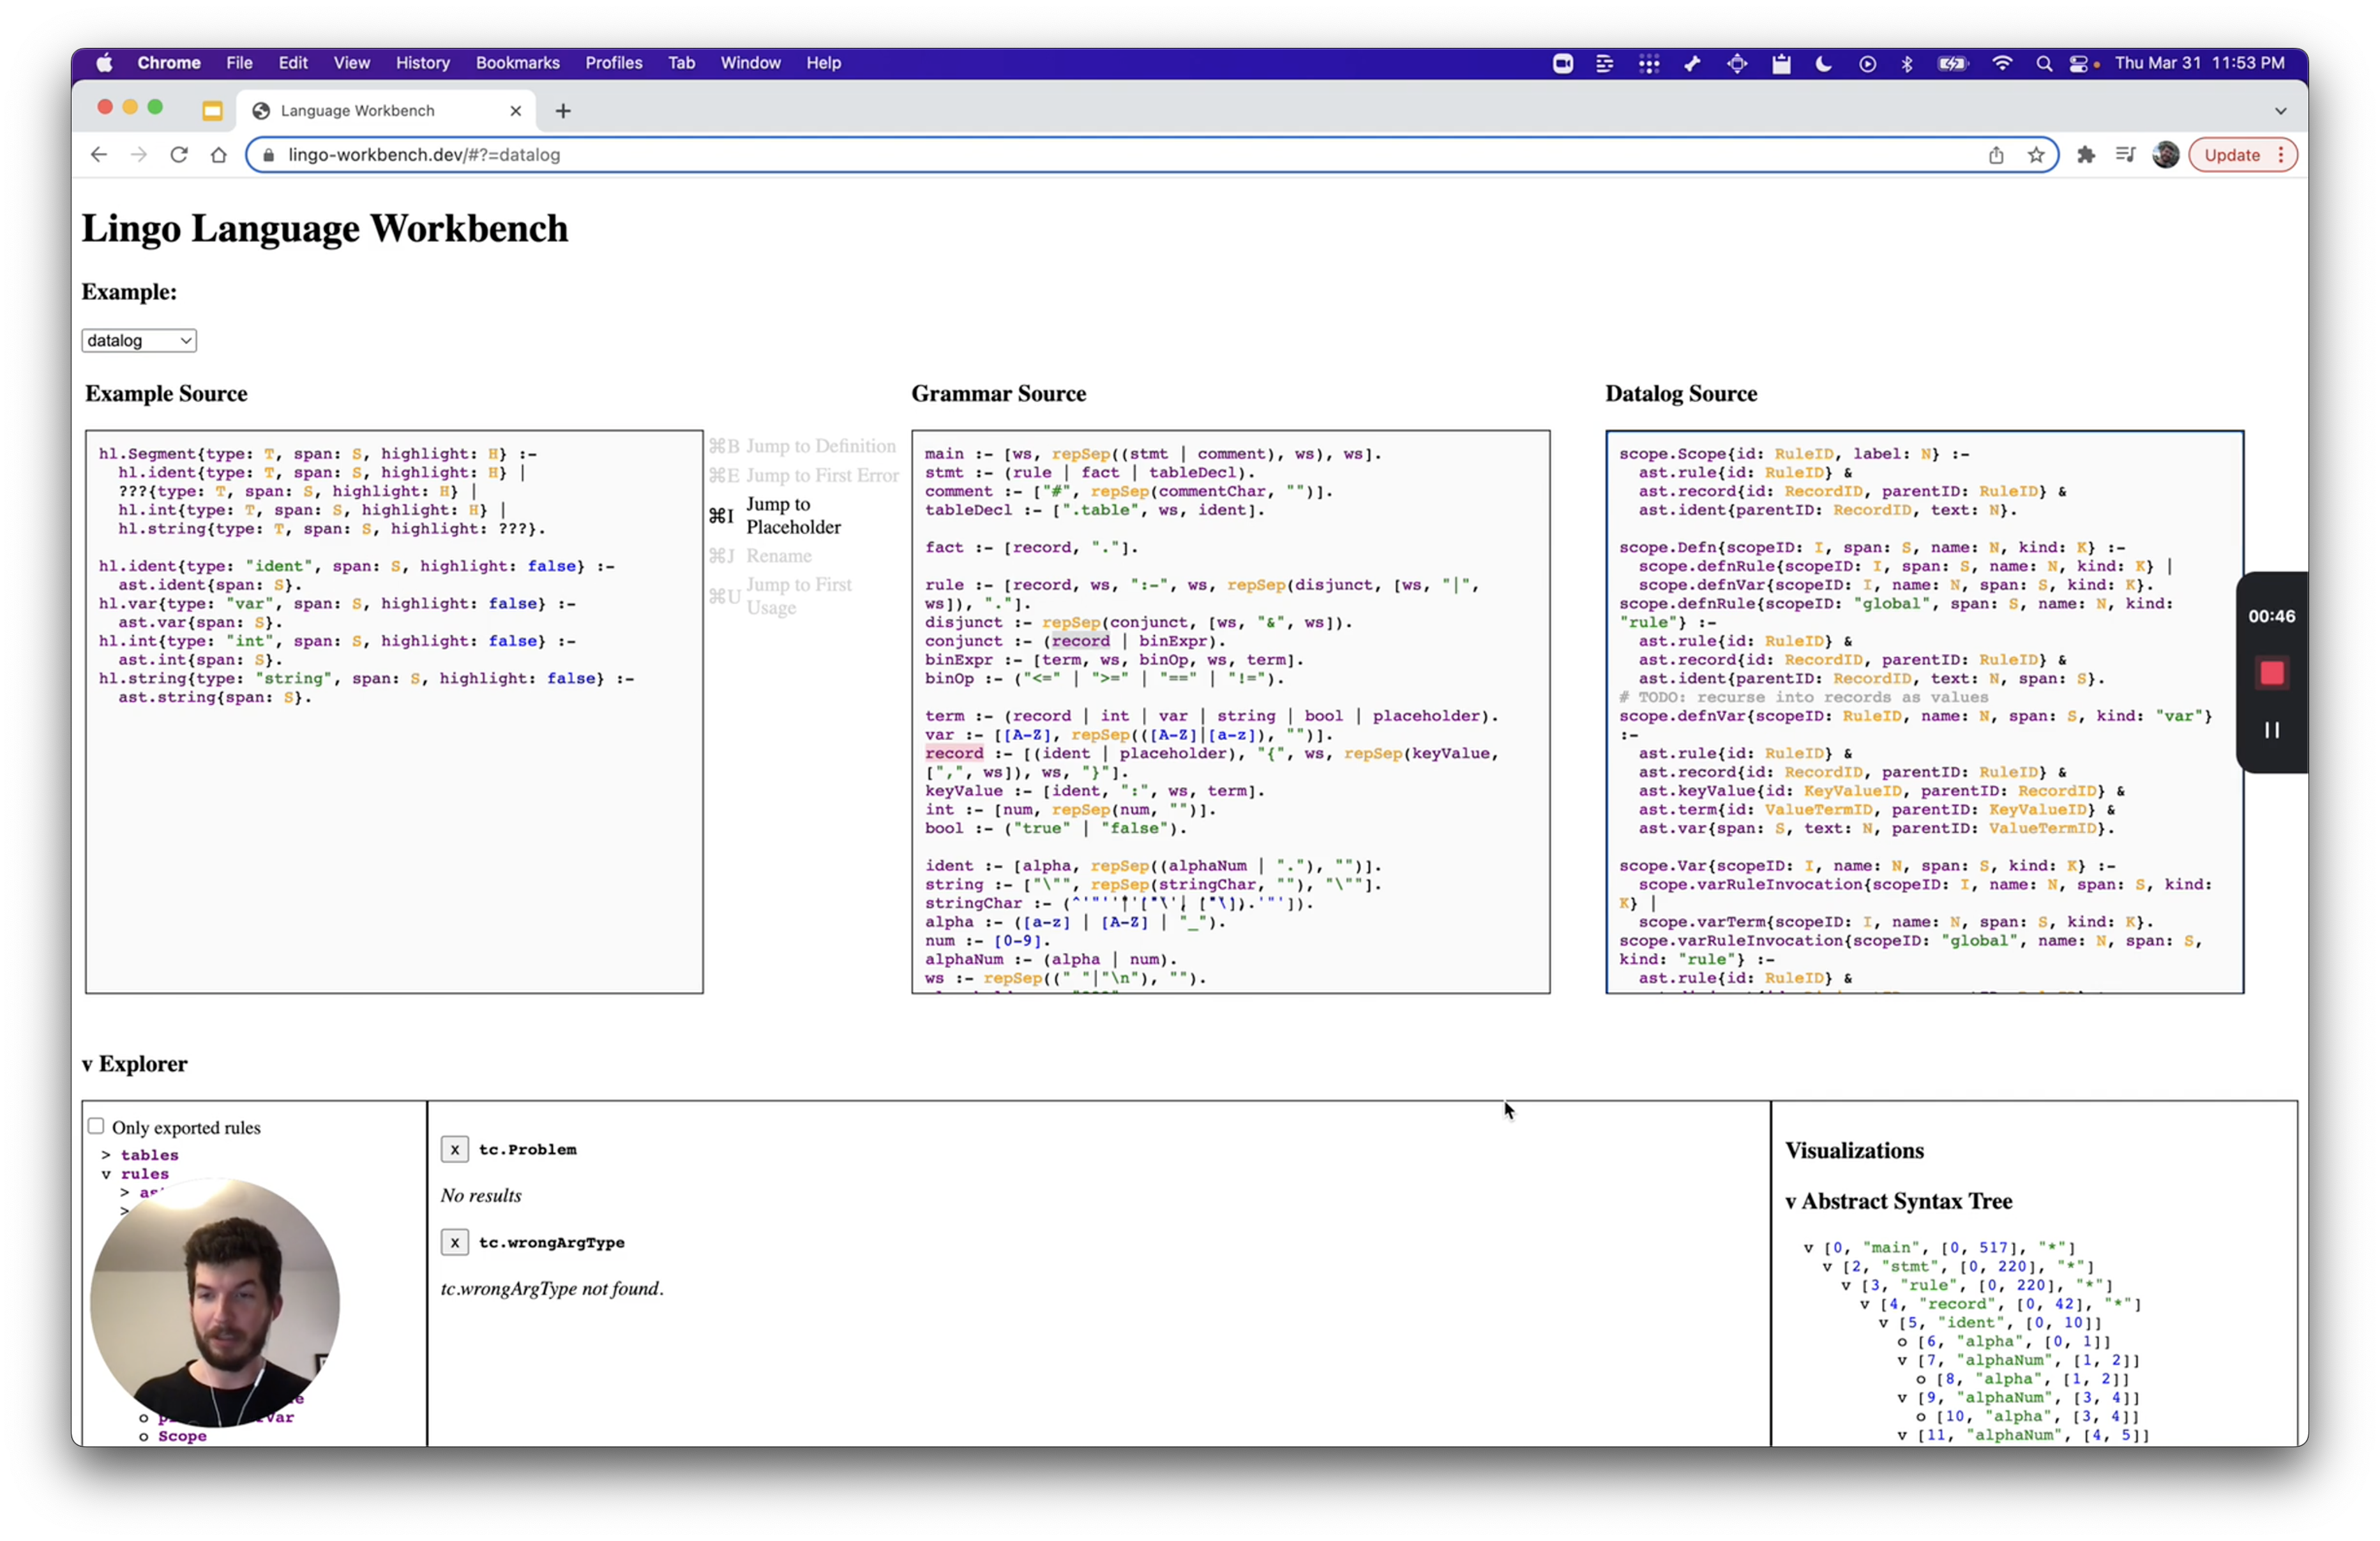Bookmark page with the star icon
The height and width of the screenshot is (1541, 2380).
(x=2036, y=155)
